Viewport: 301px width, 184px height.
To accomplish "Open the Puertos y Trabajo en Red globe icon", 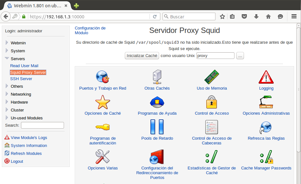I will 103,77.
